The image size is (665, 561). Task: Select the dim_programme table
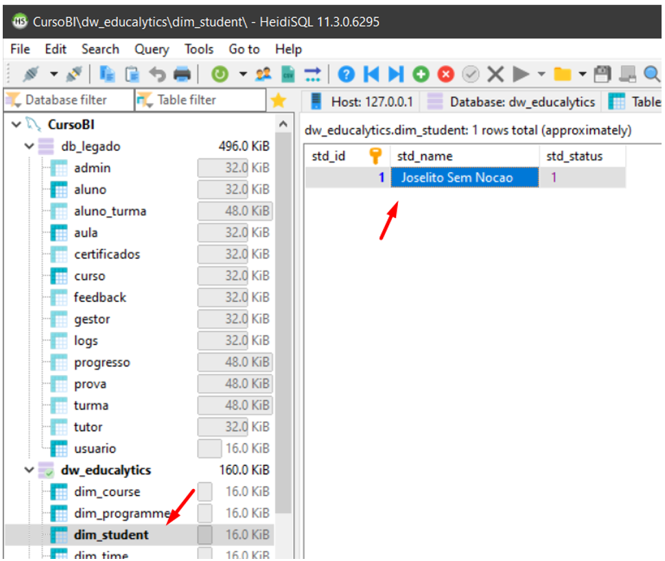121,514
